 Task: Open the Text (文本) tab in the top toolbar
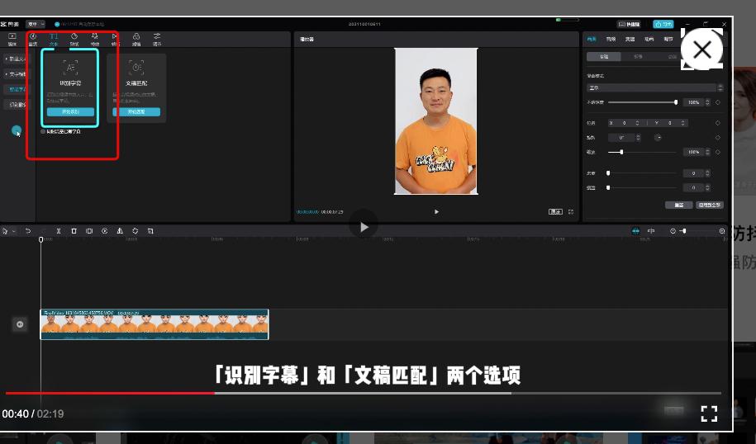[x=54, y=39]
